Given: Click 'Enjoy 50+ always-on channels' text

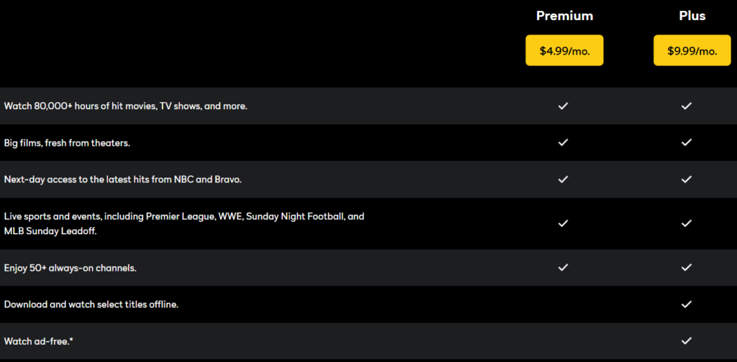Looking at the screenshot, I should [71, 268].
